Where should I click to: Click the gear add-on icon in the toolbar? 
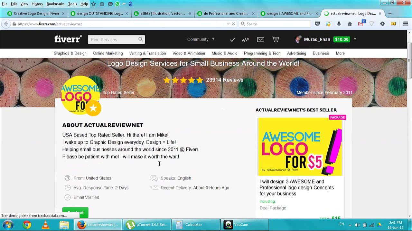point(382,24)
